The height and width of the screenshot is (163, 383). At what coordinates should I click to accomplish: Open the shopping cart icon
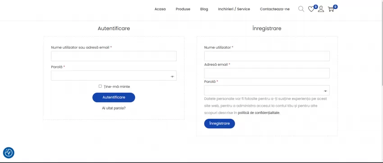point(331,9)
